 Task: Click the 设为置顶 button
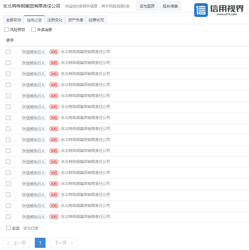pos(147,6)
